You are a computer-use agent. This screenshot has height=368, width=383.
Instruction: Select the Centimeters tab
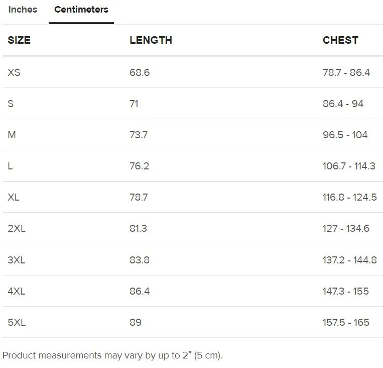pos(81,10)
